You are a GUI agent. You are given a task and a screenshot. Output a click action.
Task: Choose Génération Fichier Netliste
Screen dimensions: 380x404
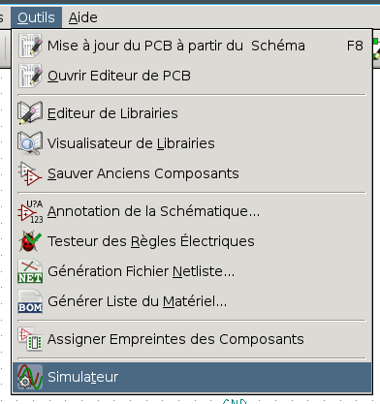(192, 271)
